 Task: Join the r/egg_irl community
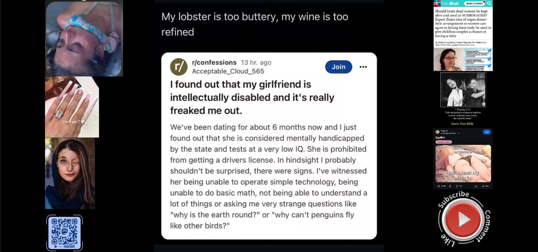487,132
